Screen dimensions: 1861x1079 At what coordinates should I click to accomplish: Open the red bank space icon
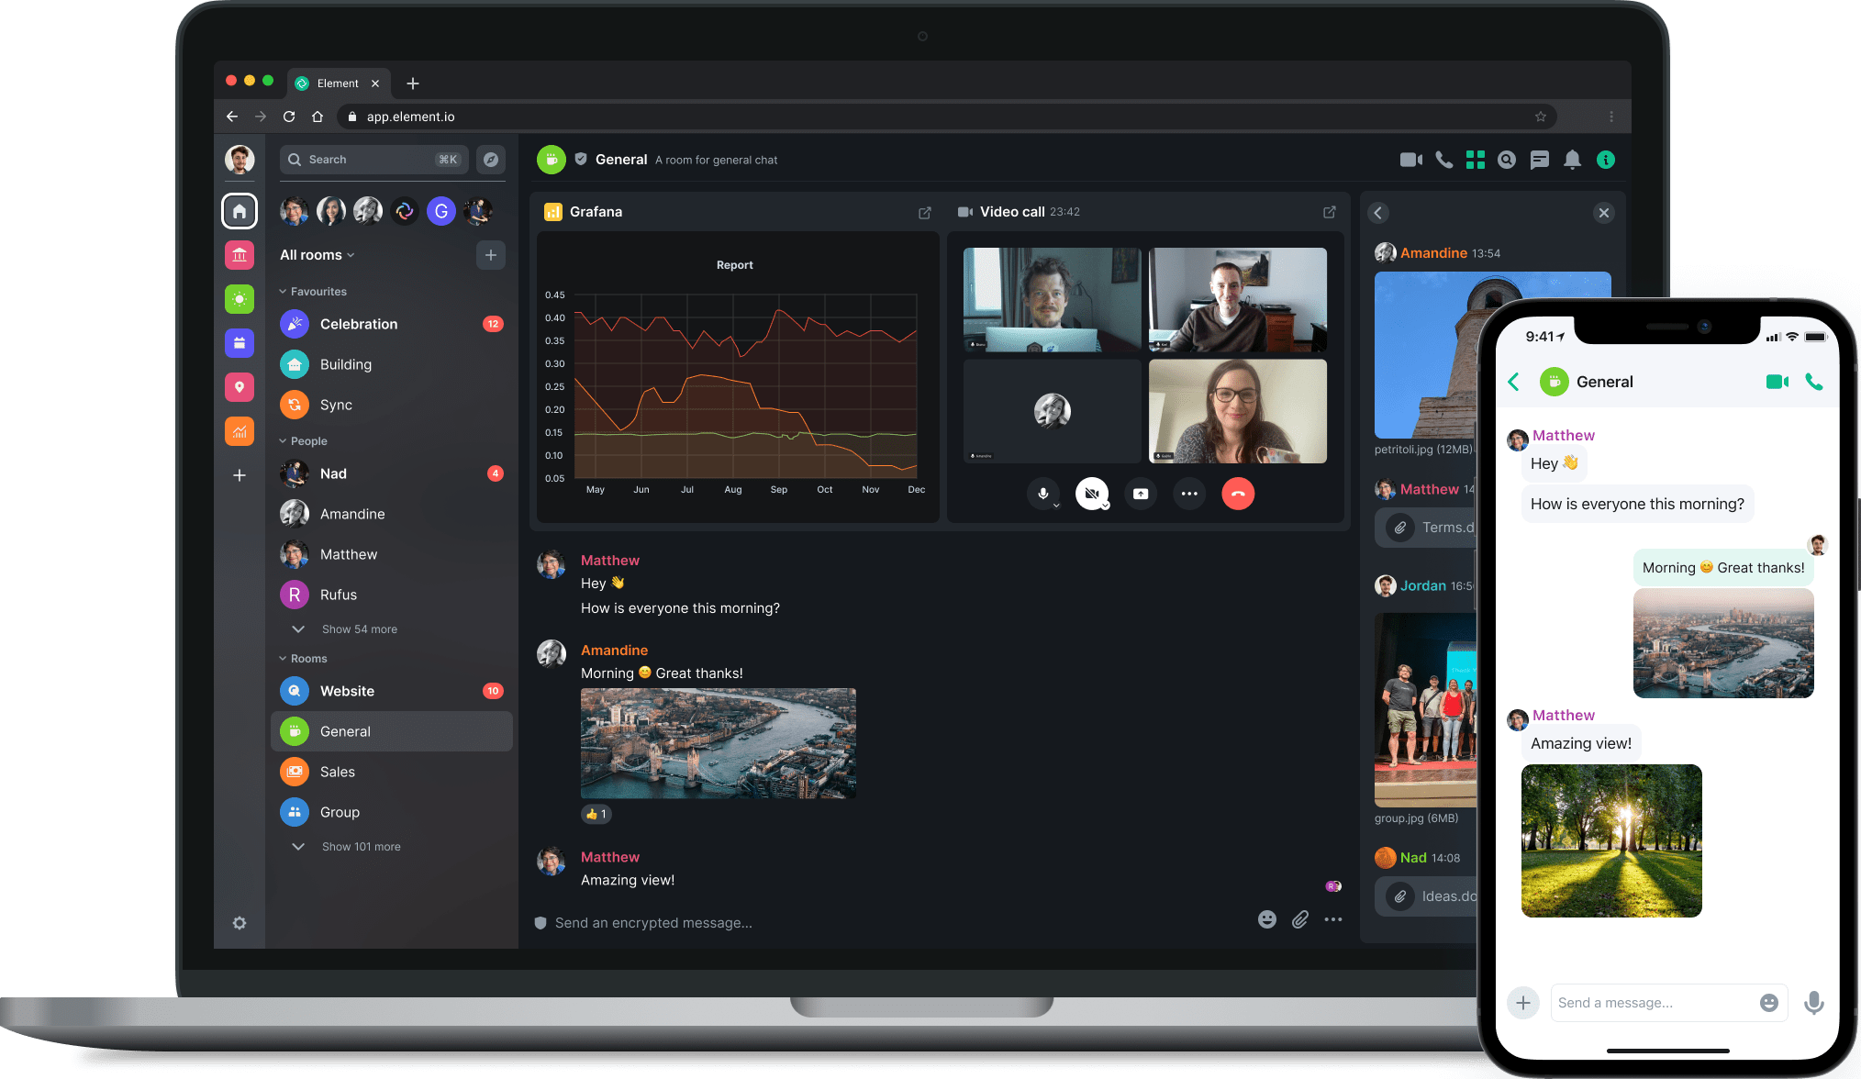pyautogui.click(x=240, y=255)
